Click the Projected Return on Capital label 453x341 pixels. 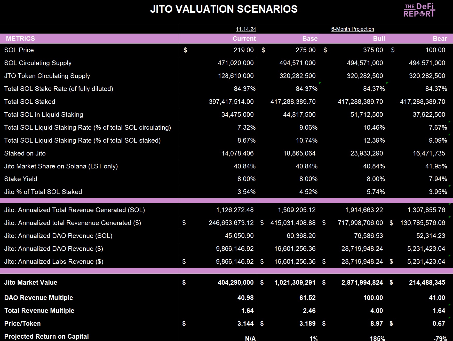click(46, 336)
